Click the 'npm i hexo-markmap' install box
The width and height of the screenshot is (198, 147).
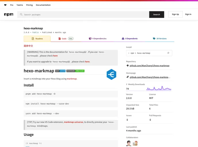pos(149,53)
